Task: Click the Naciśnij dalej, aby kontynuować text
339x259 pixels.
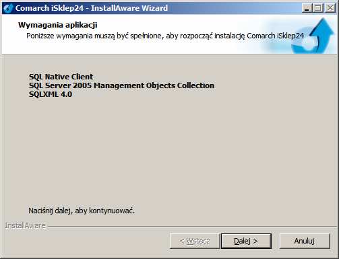Action: click(x=82, y=211)
